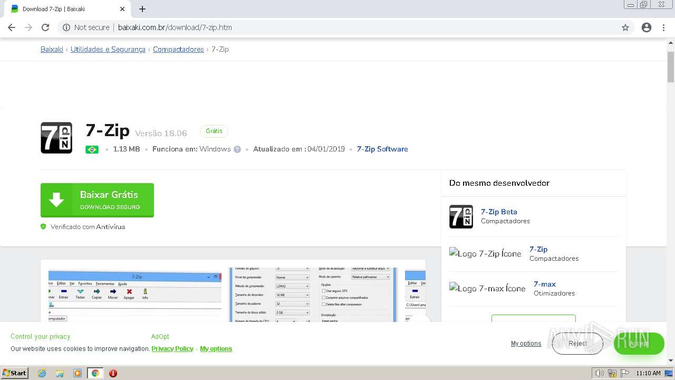Click the address bar URL
Image resolution: width=675 pixels, height=380 pixels.
pyautogui.click(x=175, y=27)
